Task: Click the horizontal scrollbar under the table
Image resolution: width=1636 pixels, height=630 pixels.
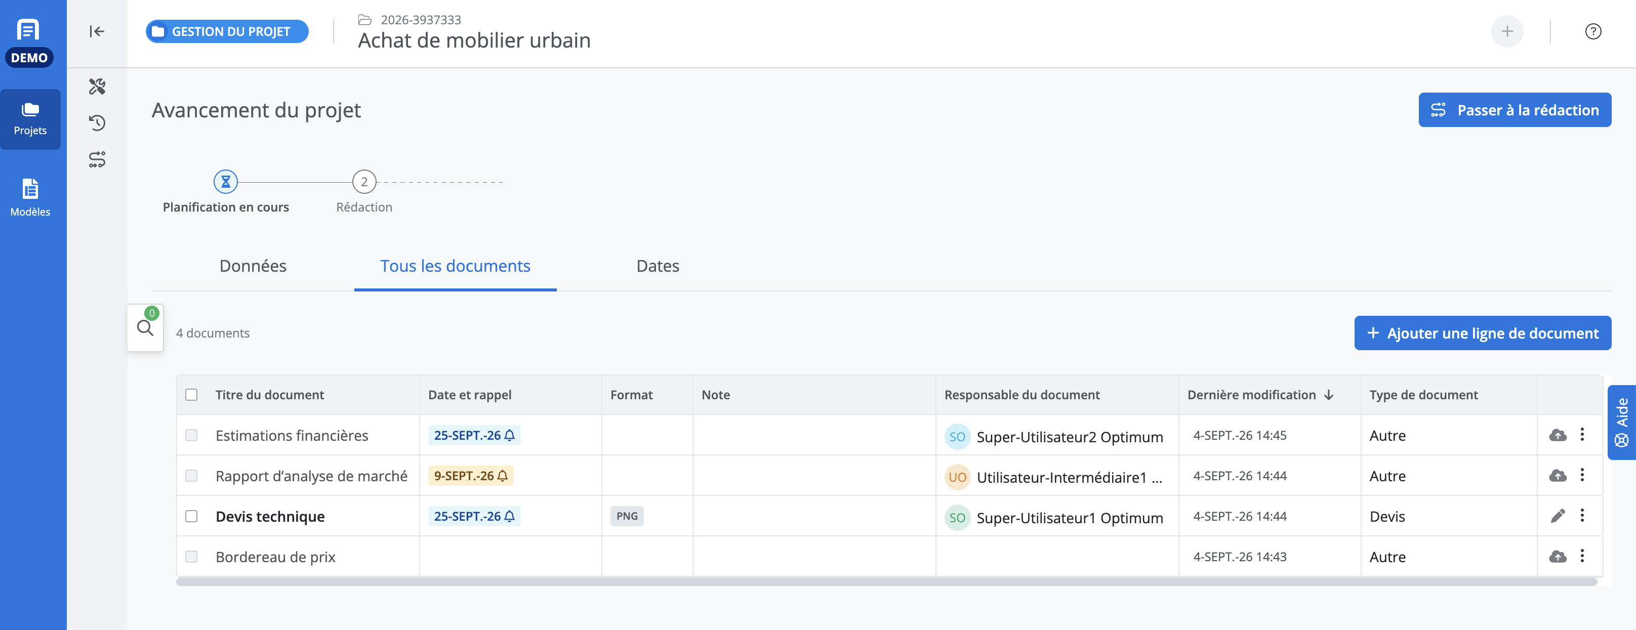Action: 887,582
